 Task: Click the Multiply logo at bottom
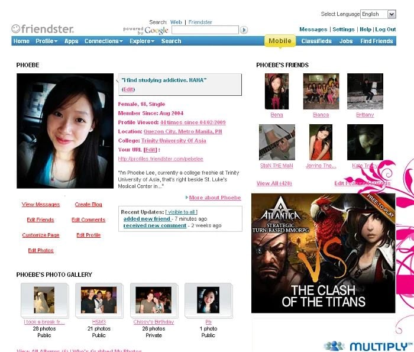click(x=367, y=346)
